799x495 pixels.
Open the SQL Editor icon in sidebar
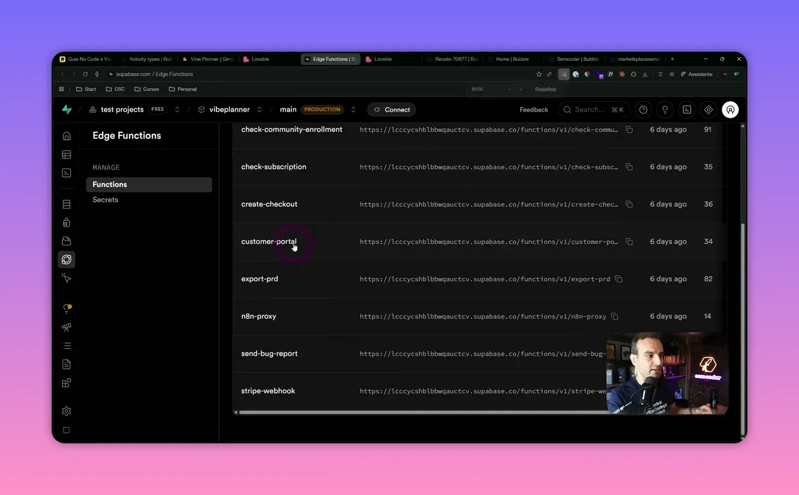point(66,172)
